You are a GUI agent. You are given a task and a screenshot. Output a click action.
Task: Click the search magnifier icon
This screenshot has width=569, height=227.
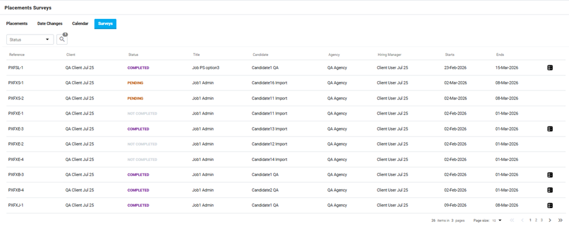(x=62, y=40)
